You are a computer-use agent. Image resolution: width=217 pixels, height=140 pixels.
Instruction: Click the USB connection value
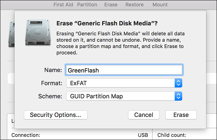[143, 135]
